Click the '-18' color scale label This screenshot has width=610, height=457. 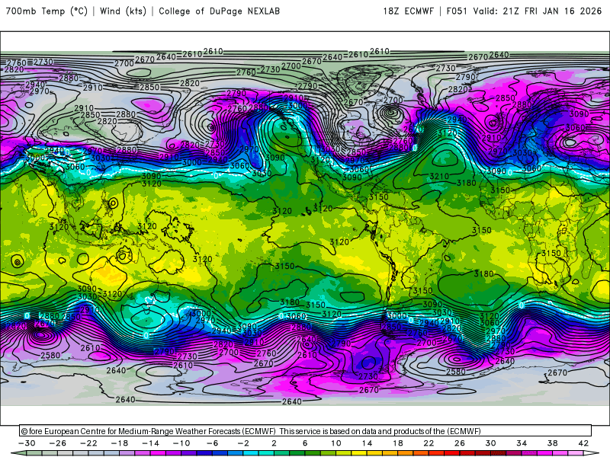click(x=120, y=443)
